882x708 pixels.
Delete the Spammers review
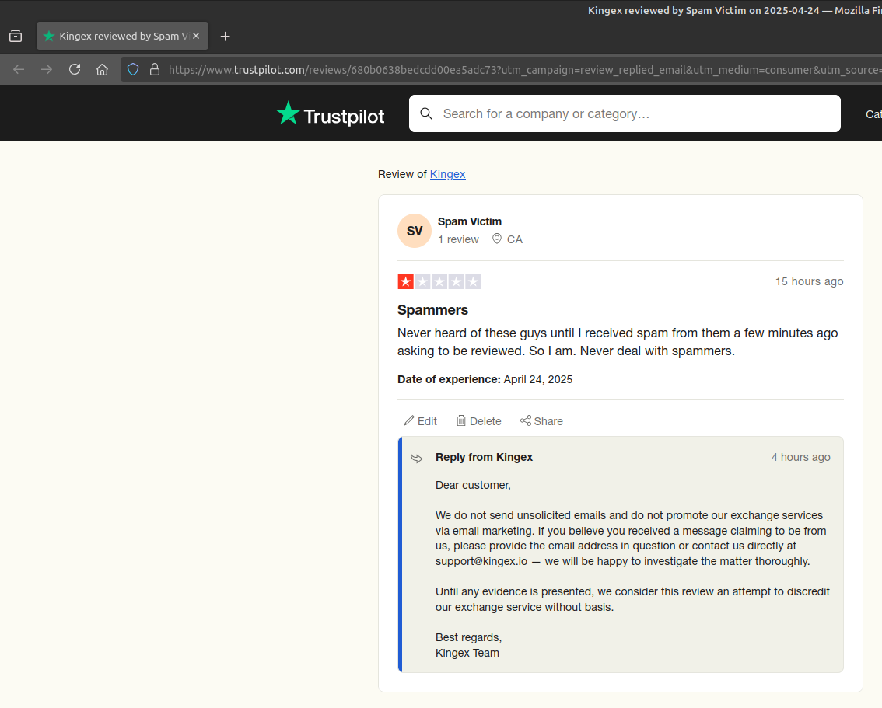(x=478, y=421)
